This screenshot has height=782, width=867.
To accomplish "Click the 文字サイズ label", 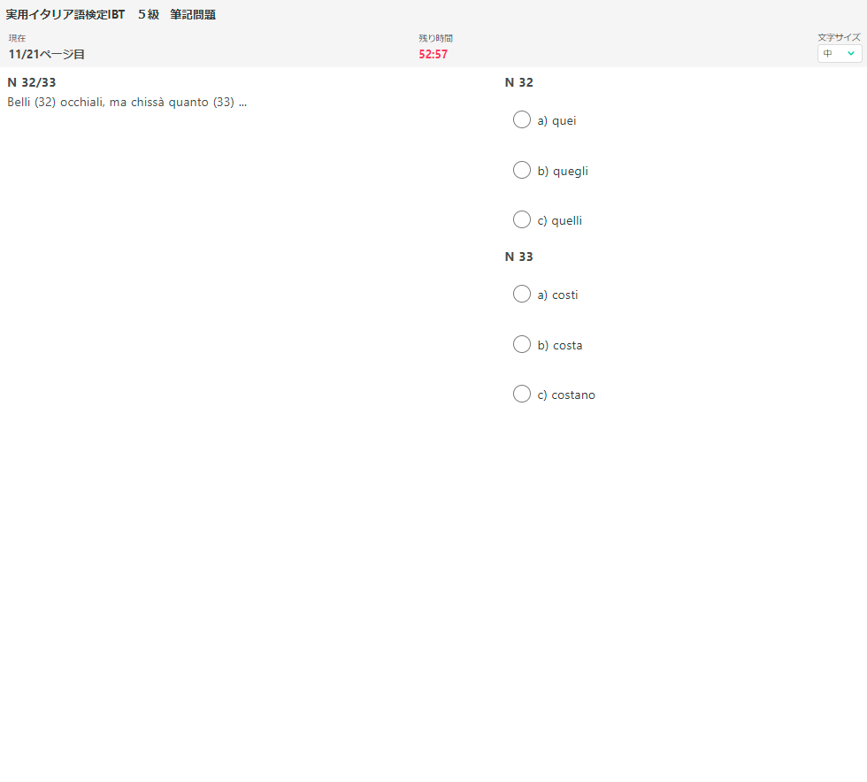I will click(x=840, y=38).
